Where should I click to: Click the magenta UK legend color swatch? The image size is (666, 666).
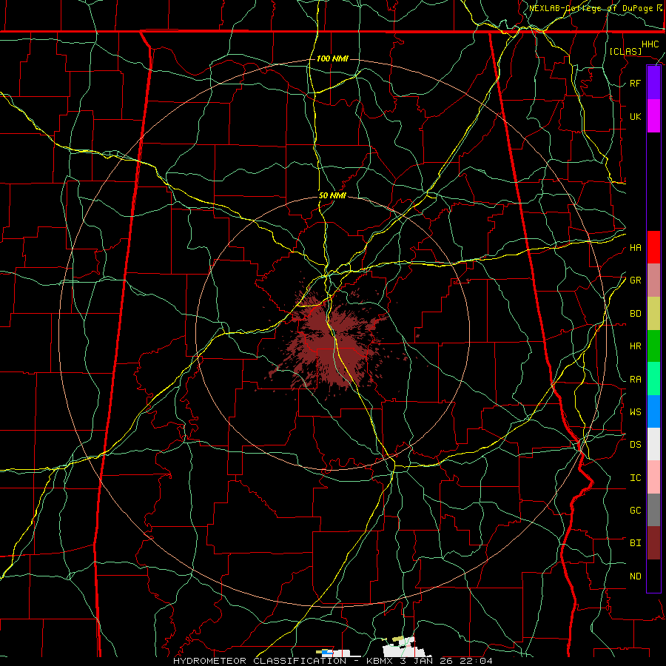[x=653, y=116]
